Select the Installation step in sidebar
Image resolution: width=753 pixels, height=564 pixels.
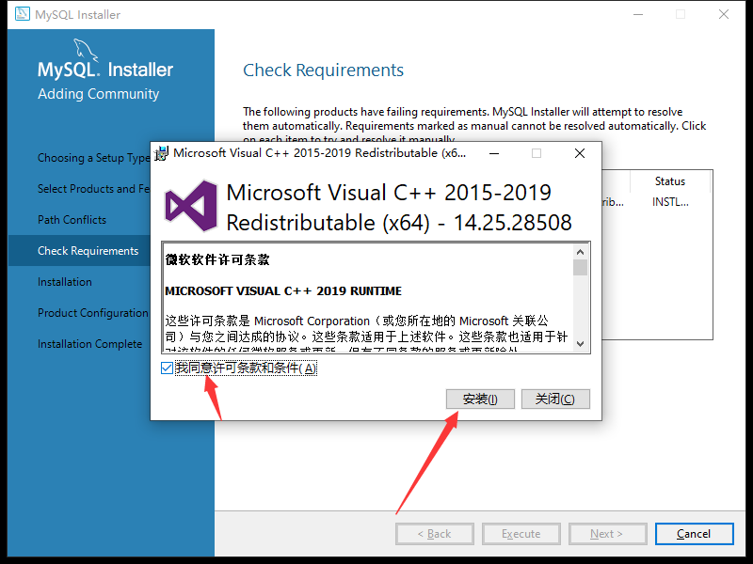tap(65, 282)
